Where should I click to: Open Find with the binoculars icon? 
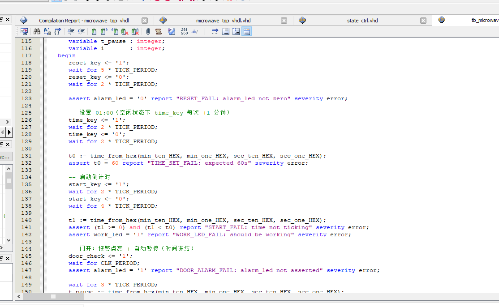click(x=37, y=31)
